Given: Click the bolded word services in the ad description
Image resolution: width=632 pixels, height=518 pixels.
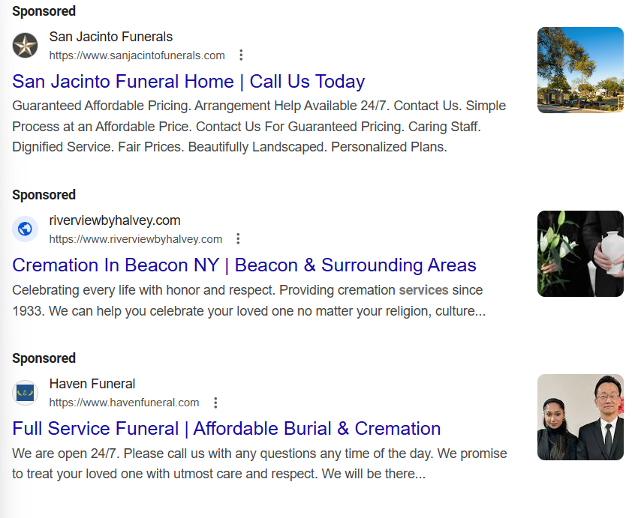Looking at the screenshot, I should click(423, 289).
